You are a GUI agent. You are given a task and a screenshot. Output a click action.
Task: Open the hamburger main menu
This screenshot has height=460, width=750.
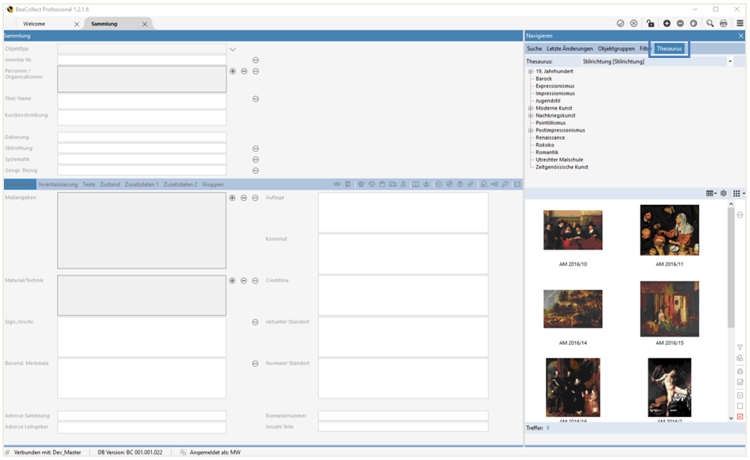(x=740, y=24)
